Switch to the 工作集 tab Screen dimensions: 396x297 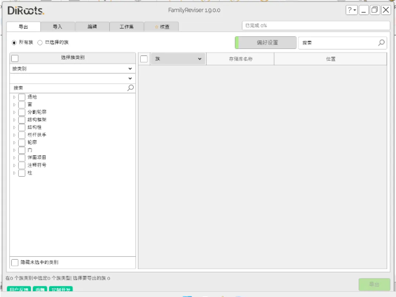tap(127, 26)
